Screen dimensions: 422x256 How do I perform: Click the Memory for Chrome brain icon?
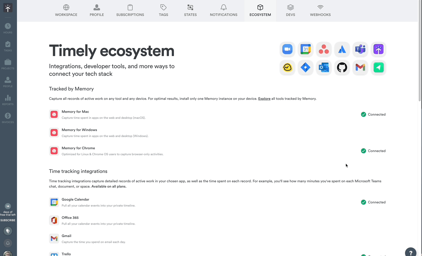point(54,151)
